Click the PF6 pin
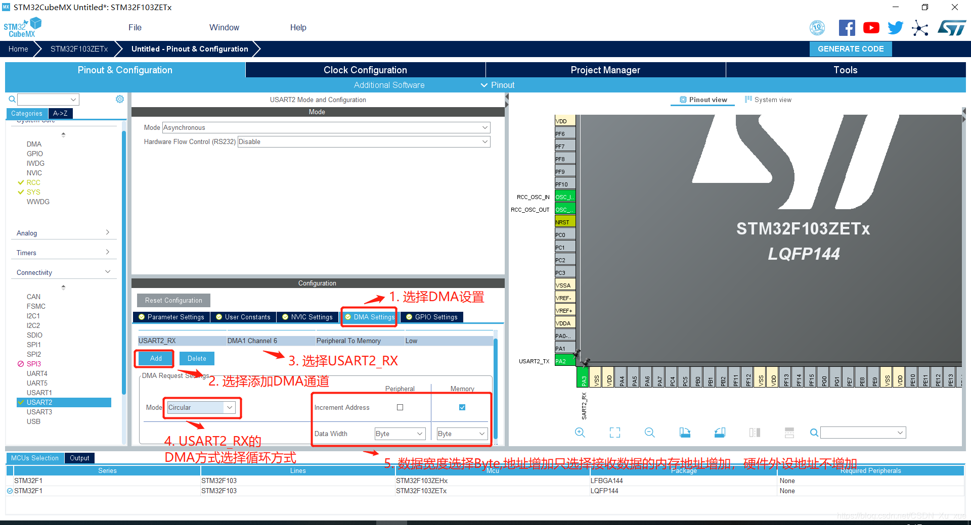971x525 pixels. 565,133
